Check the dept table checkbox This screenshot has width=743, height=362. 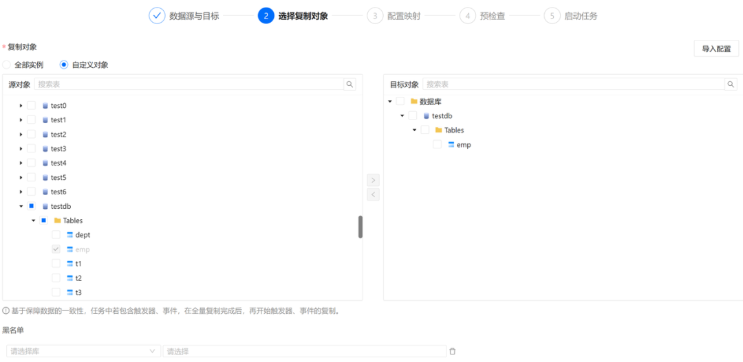click(x=56, y=235)
